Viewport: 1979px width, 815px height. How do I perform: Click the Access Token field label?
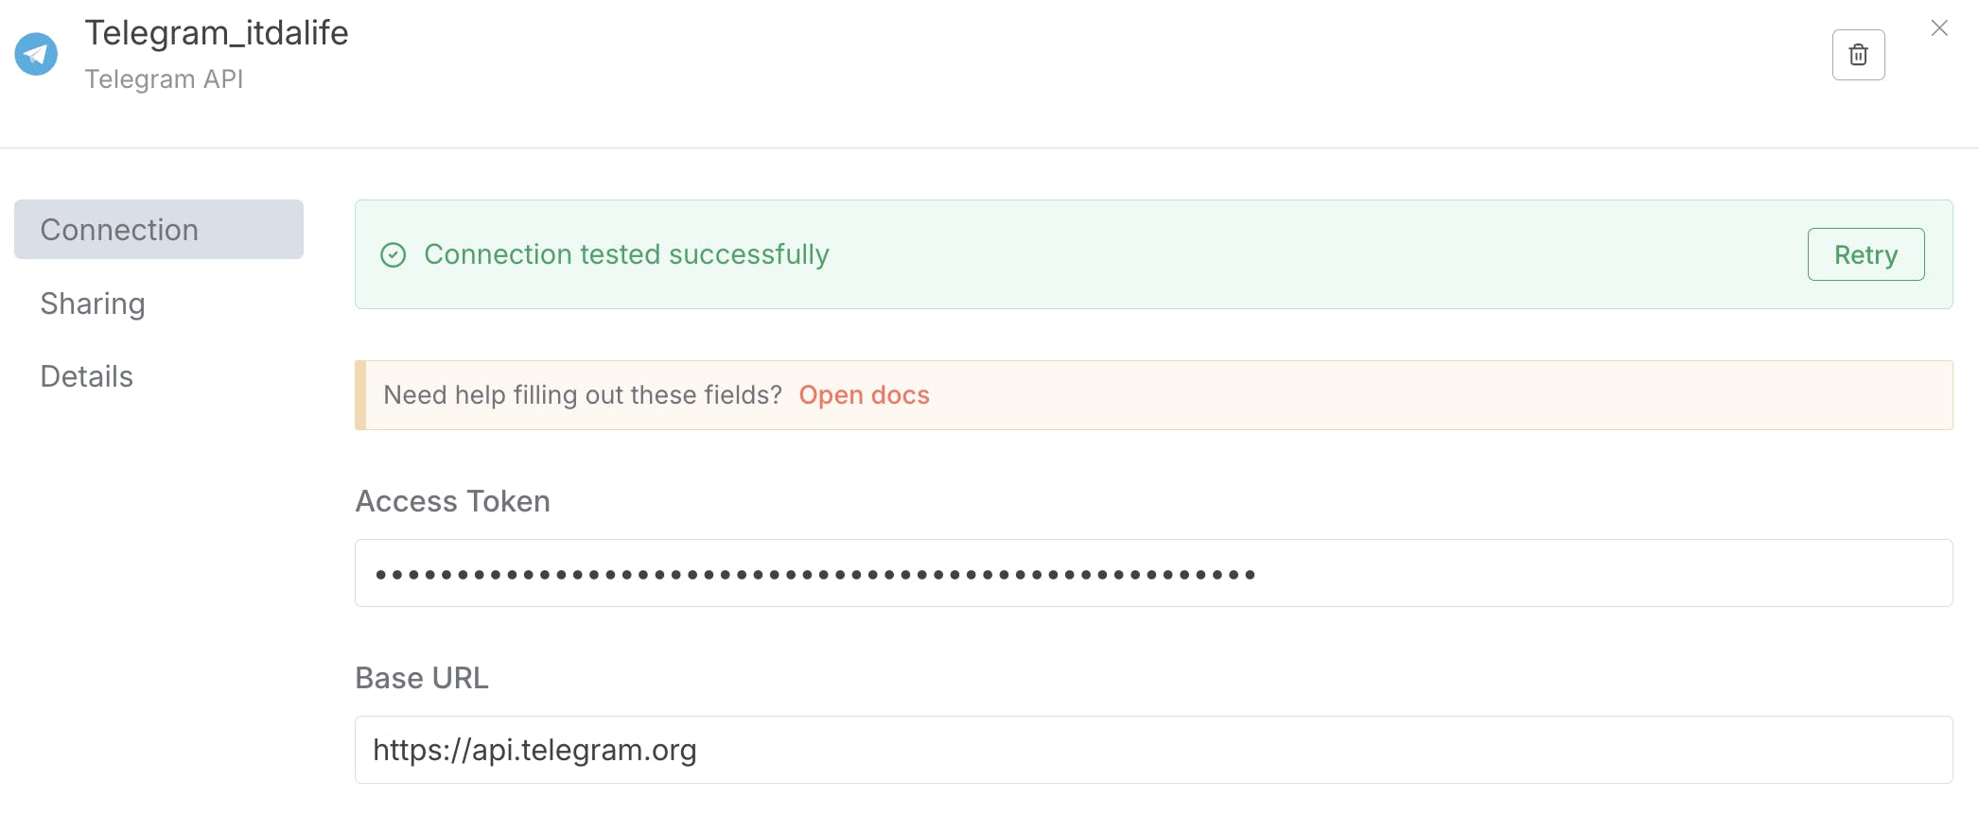(x=452, y=501)
